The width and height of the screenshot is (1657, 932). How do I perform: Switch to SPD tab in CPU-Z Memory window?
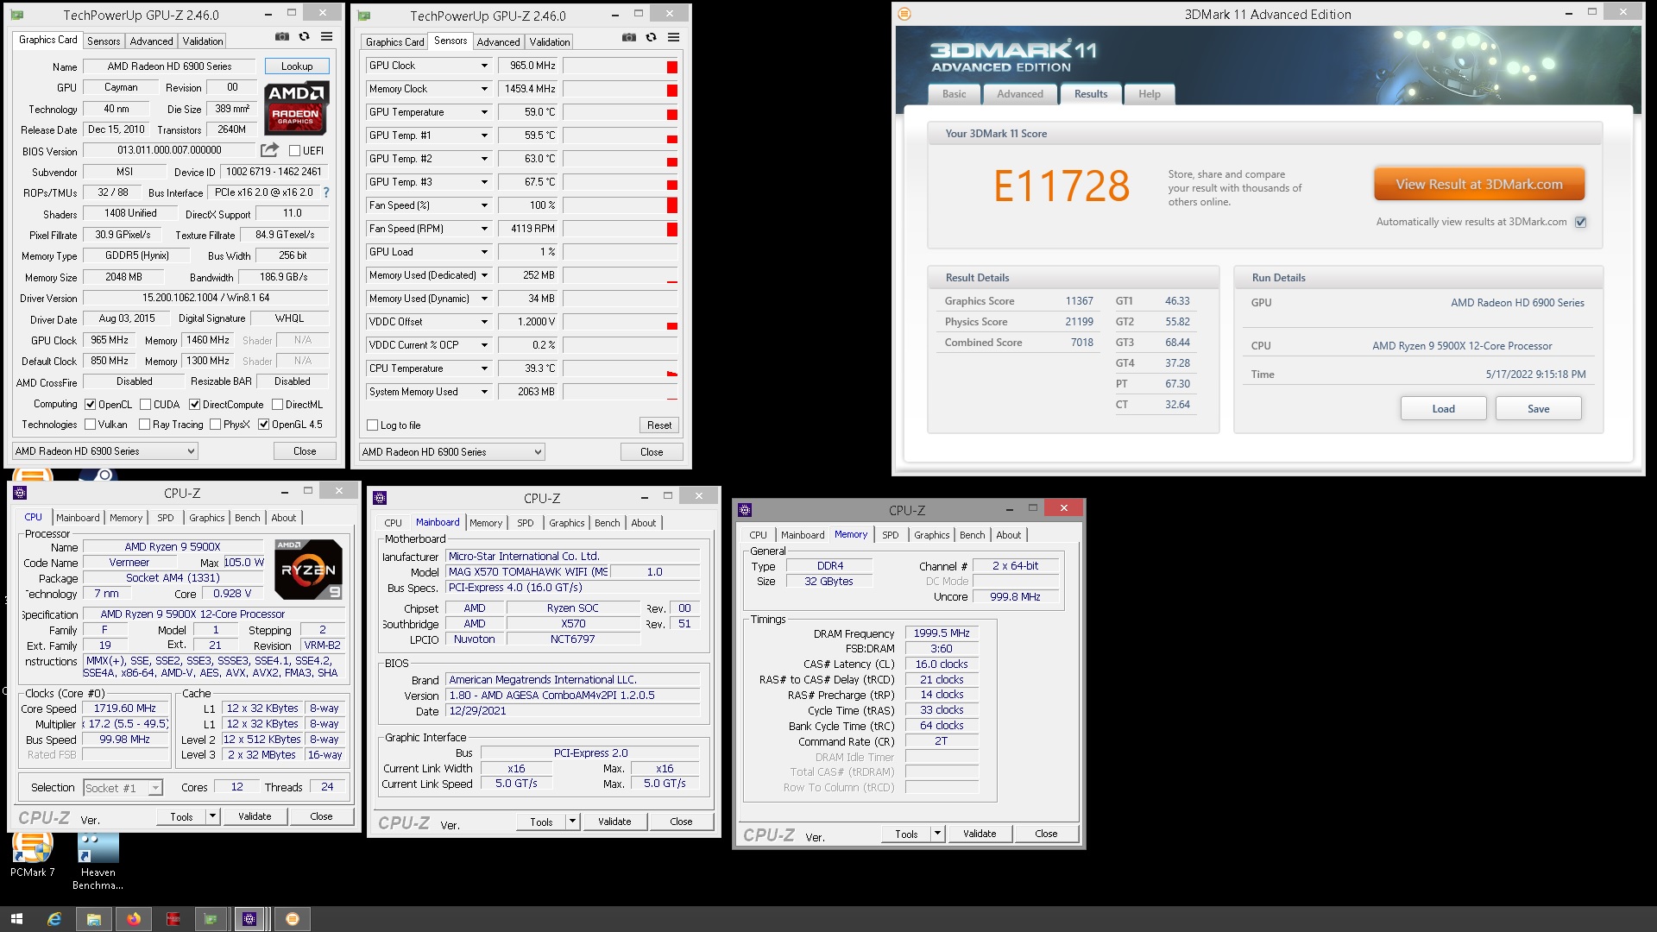pyautogui.click(x=891, y=535)
